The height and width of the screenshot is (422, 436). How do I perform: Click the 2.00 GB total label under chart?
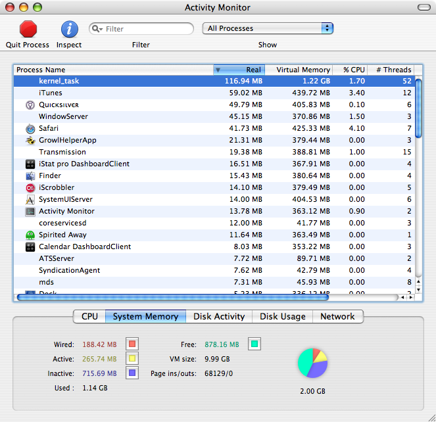(312, 391)
